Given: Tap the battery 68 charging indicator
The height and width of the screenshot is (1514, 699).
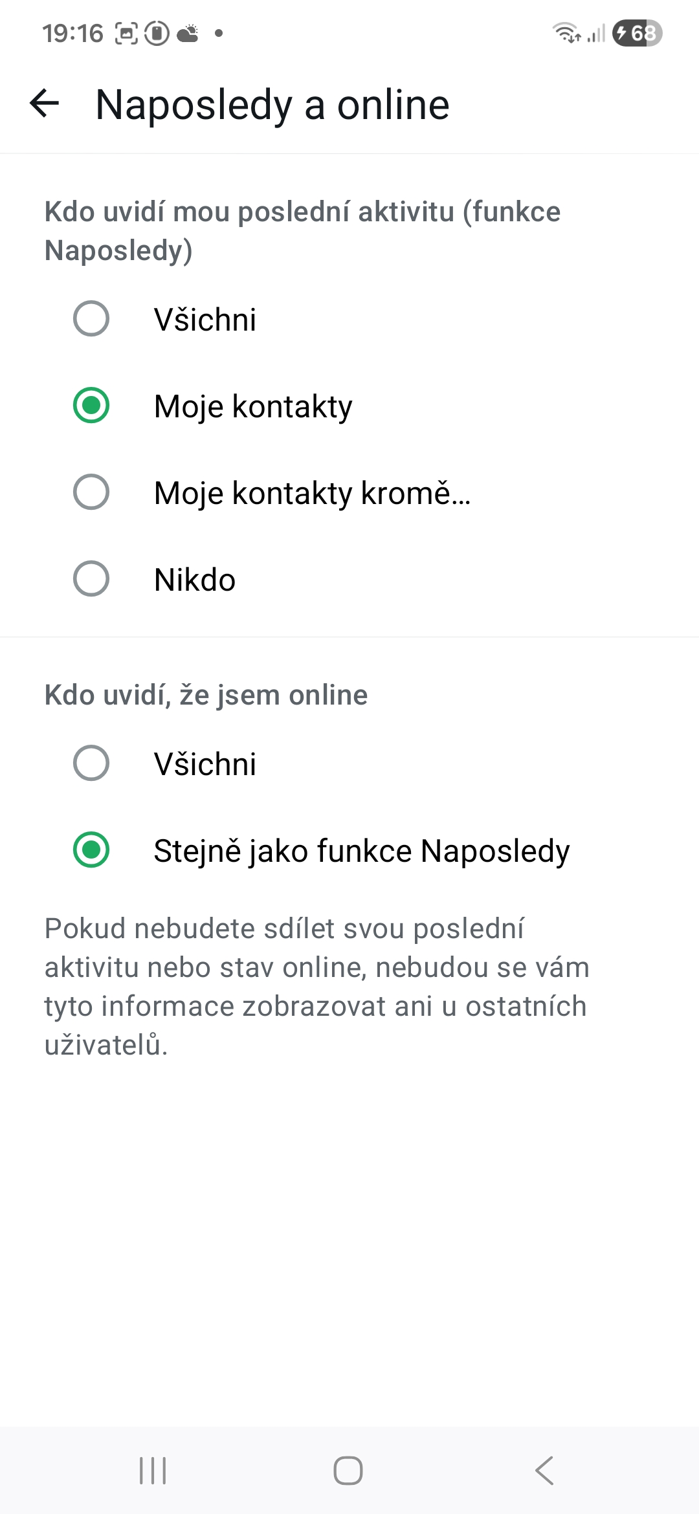Looking at the screenshot, I should (637, 33).
